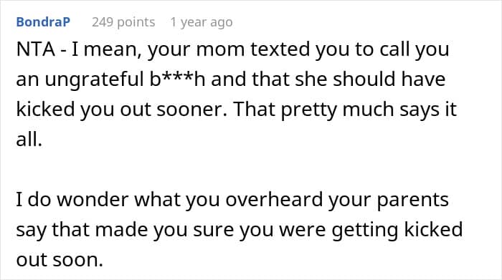
Task: Click the word 'all.' ending first paragraph
Action: coord(29,140)
